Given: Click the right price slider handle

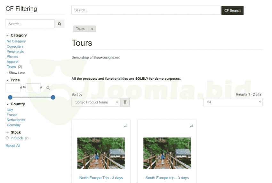Looking at the screenshot, I should [x=53, y=97].
